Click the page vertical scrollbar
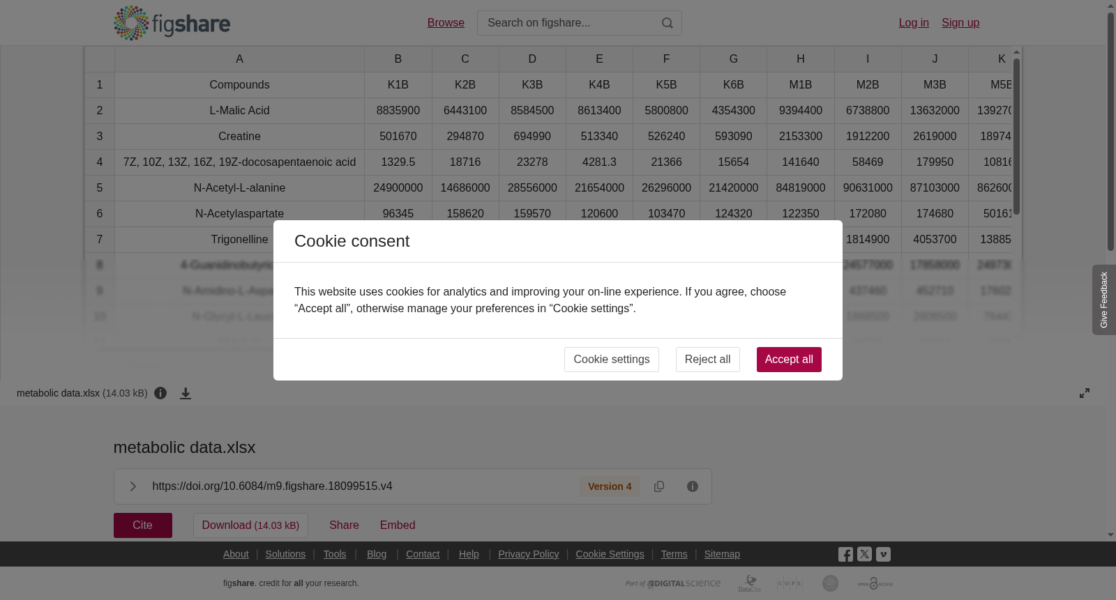The width and height of the screenshot is (1116, 600). point(1110,131)
